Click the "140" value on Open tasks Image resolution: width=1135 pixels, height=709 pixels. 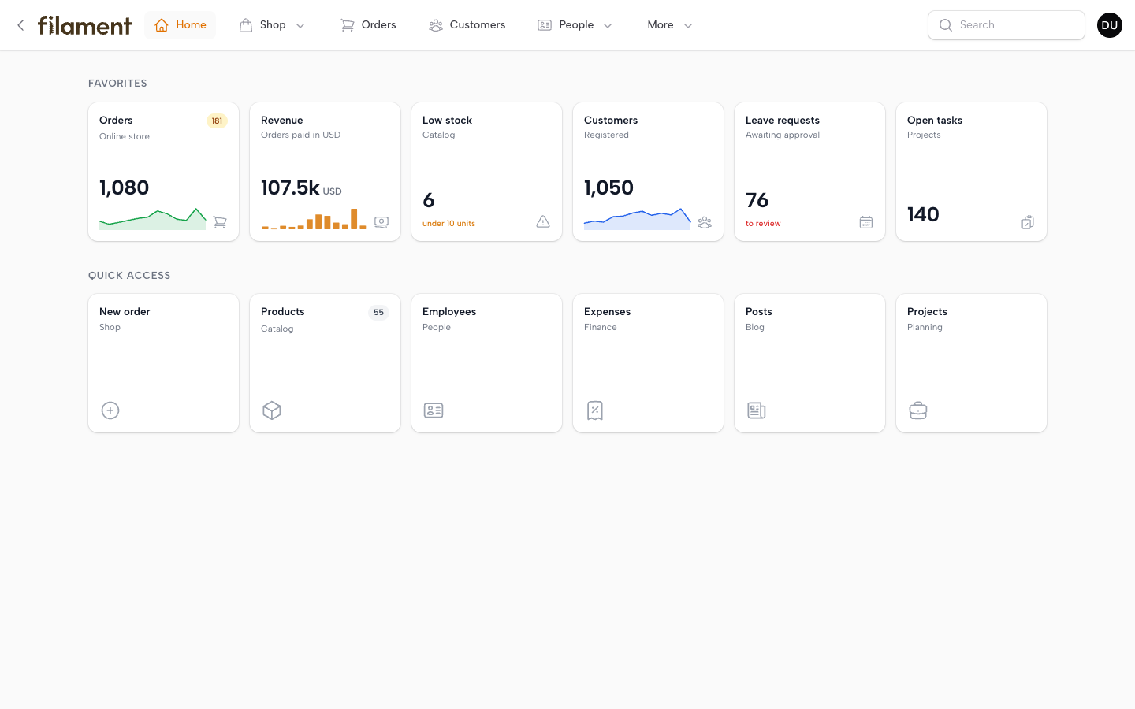click(923, 214)
